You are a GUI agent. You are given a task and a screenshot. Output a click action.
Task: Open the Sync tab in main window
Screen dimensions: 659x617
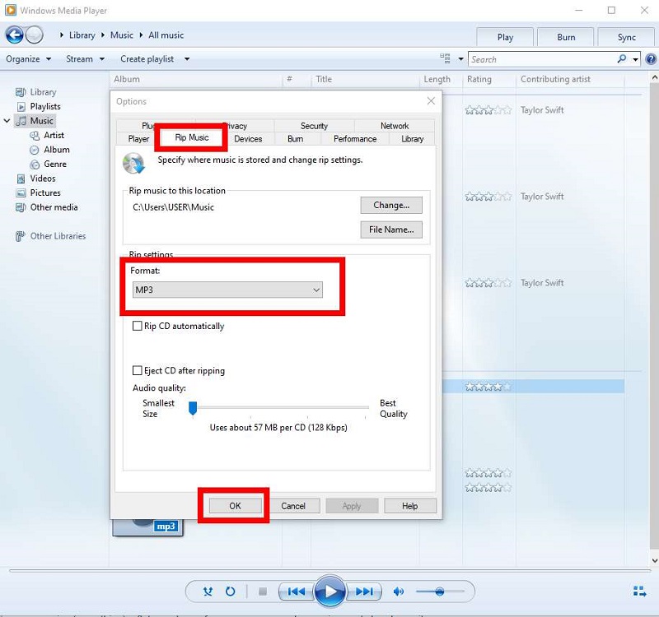pos(626,37)
